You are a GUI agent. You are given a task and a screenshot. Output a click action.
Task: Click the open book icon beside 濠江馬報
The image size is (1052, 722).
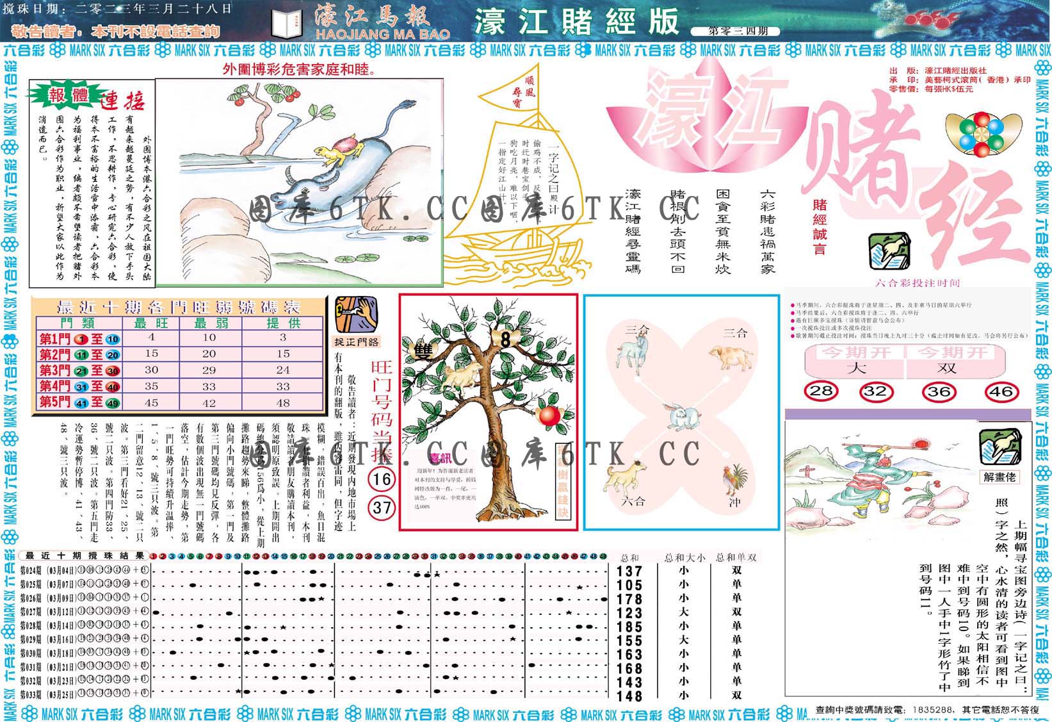(x=286, y=24)
